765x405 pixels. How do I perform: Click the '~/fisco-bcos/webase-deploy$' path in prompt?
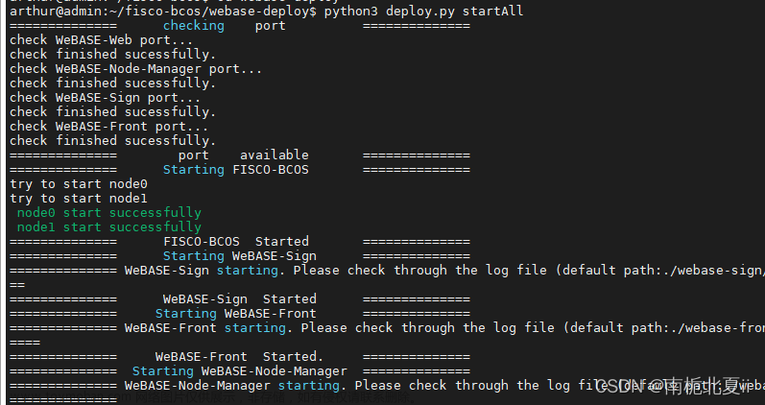[212, 12]
